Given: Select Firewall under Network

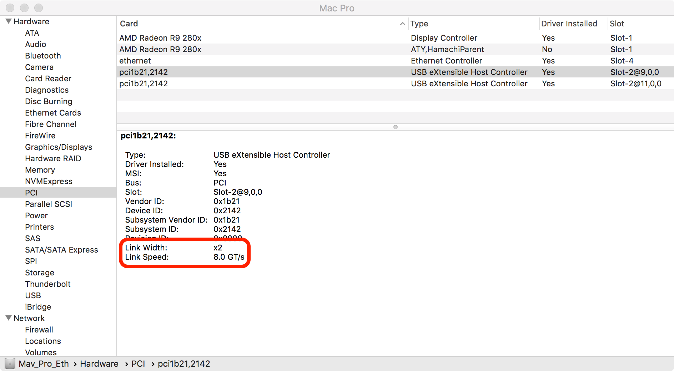Looking at the screenshot, I should click(39, 330).
